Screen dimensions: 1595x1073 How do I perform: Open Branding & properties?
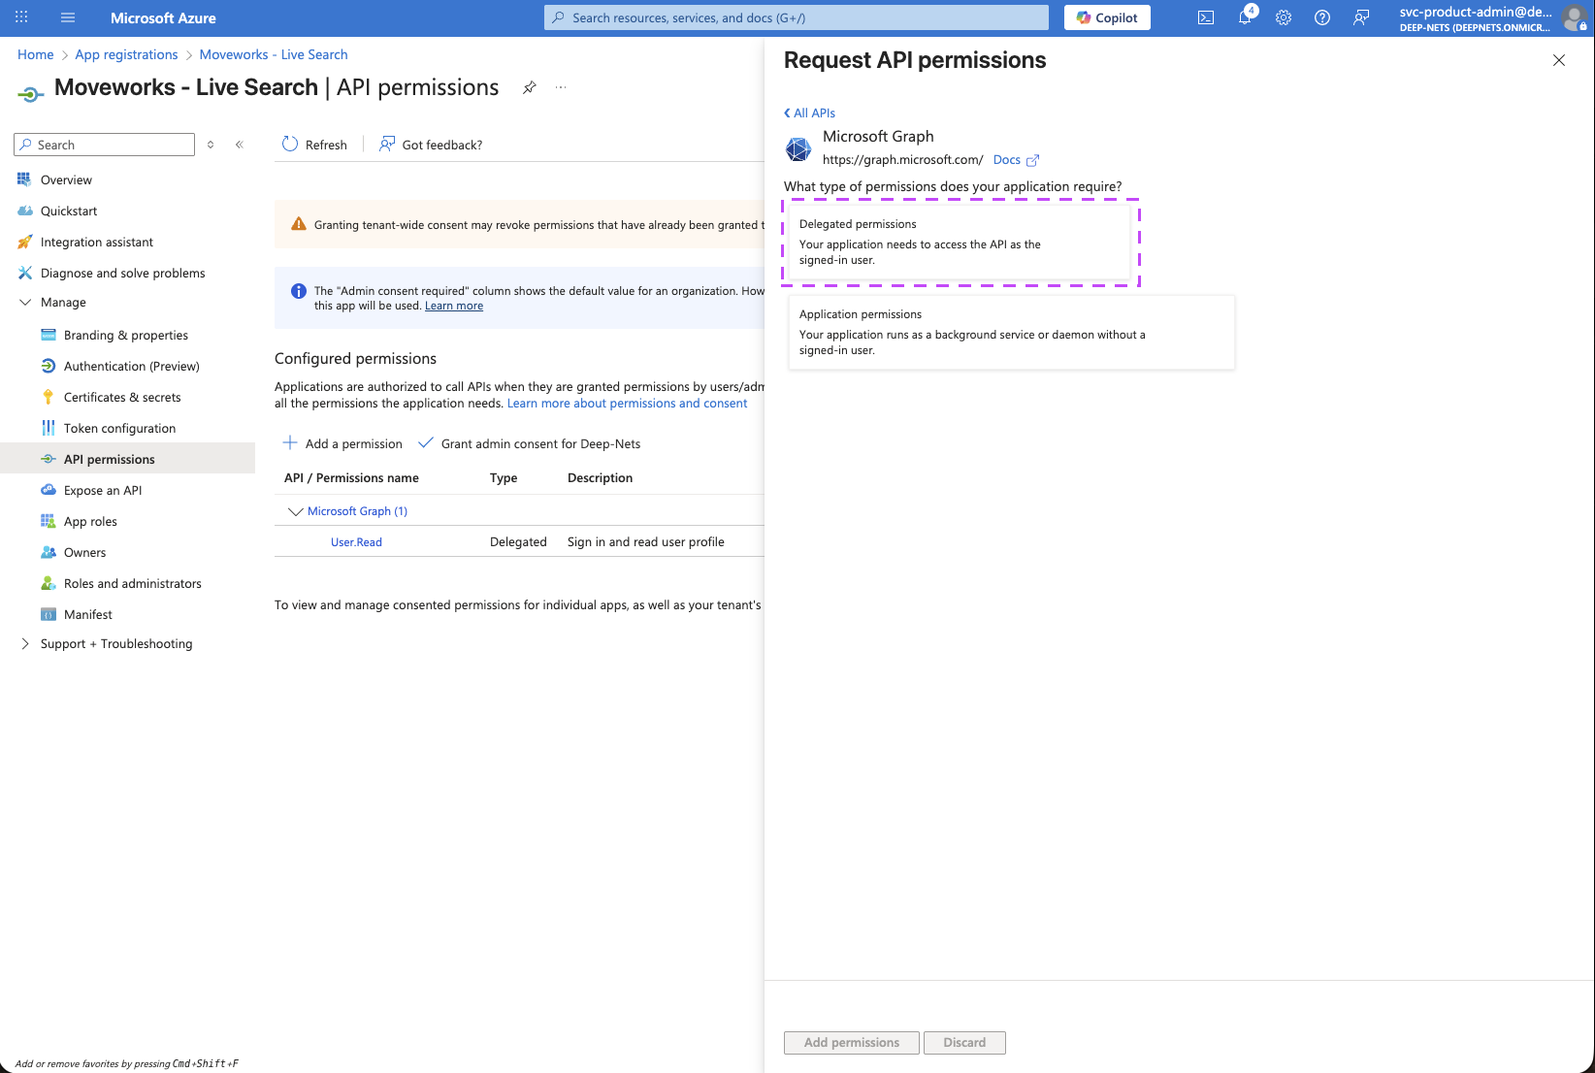click(x=126, y=335)
